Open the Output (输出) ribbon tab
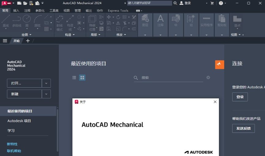The height and width of the screenshot is (156, 265). [89, 10]
